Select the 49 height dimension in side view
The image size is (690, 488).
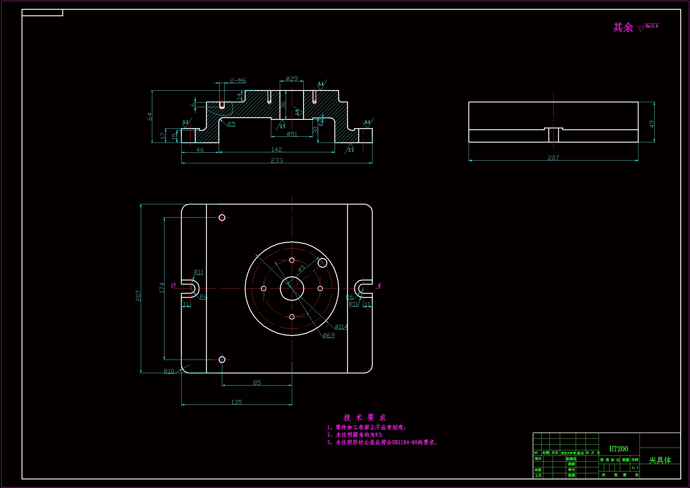coord(652,124)
